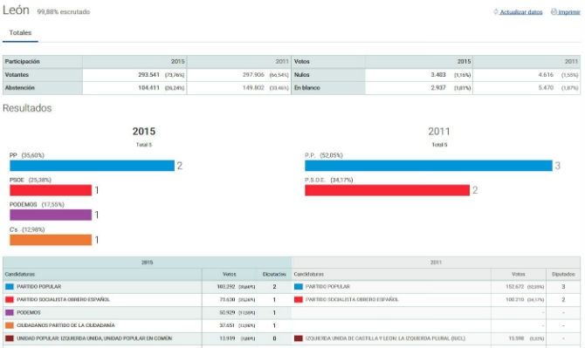Click the purple PODEMOS bar

(51, 215)
